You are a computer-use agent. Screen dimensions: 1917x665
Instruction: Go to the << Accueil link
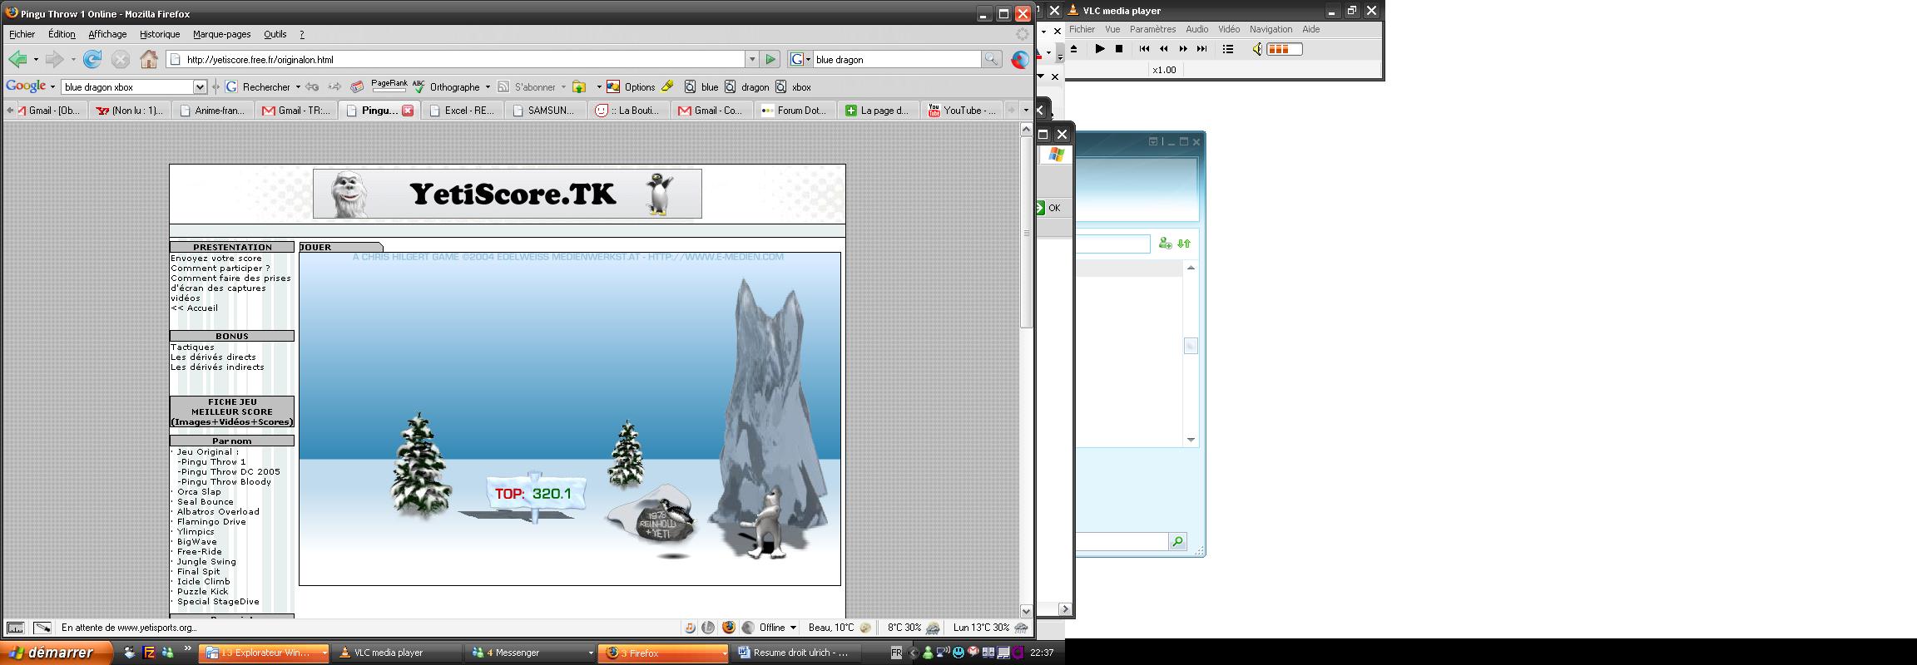195,308
